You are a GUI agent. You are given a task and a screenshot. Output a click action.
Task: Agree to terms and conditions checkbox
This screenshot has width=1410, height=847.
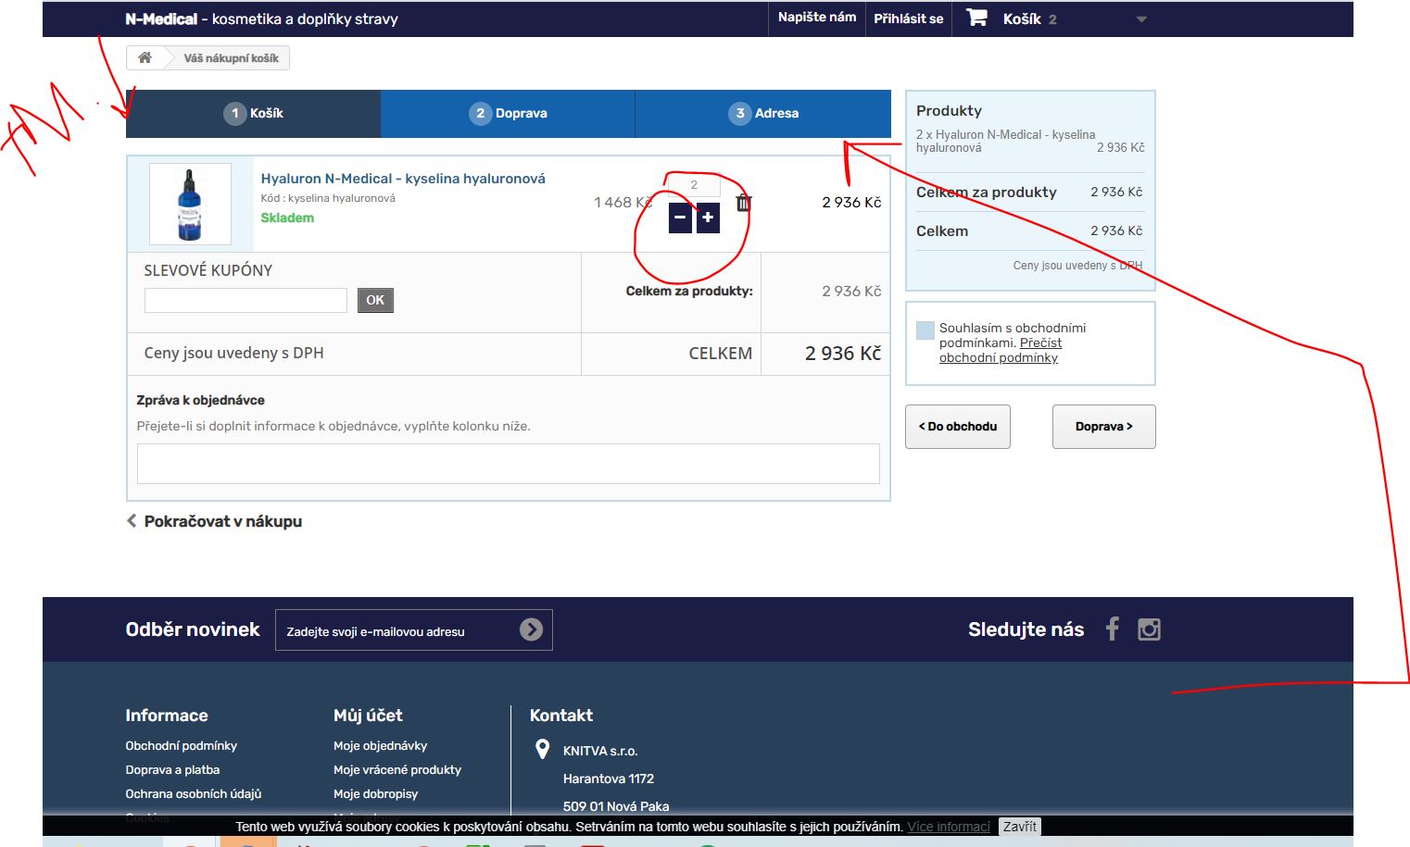(x=925, y=330)
